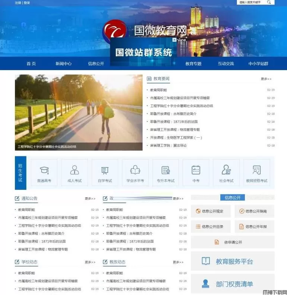The height and width of the screenshot is (295, 287).
Task: Open 信息公开目录 button
Action: [x=211, y=226]
